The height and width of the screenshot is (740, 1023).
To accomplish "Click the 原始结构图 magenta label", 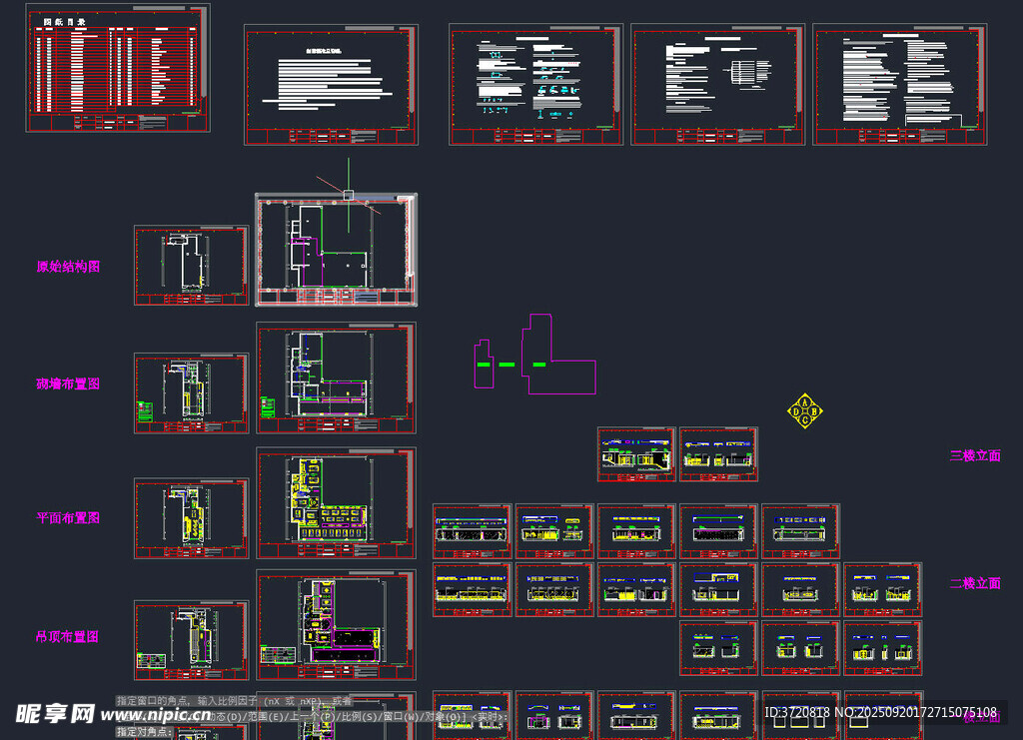I will click(68, 267).
